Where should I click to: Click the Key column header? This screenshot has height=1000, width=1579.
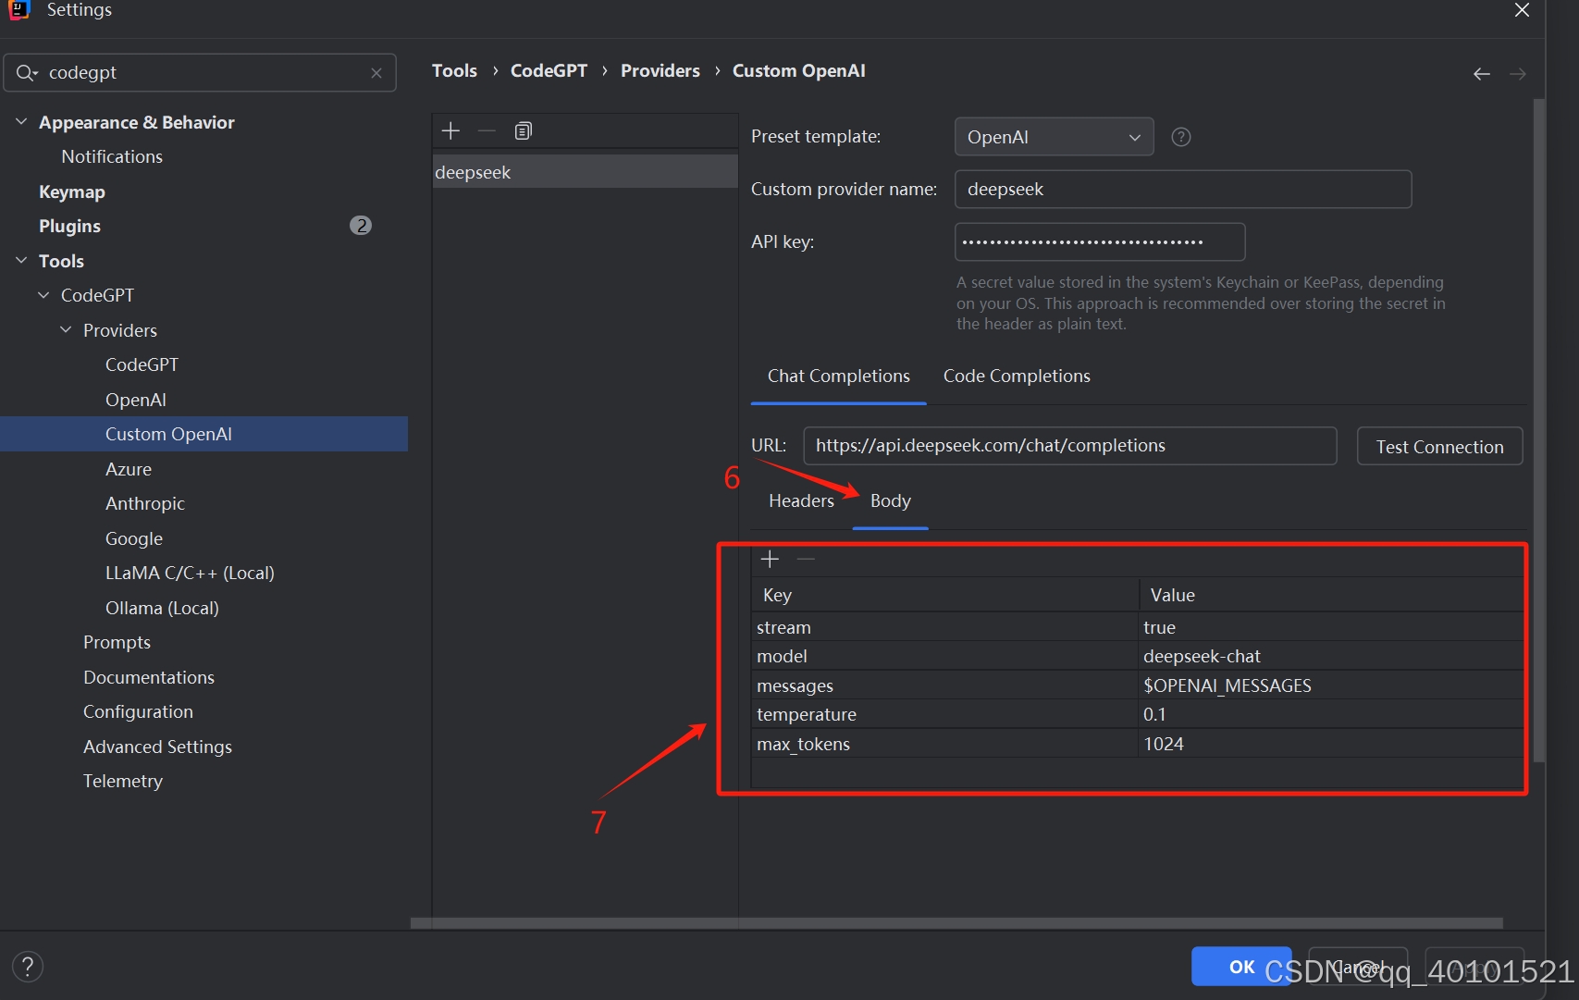pos(944,595)
